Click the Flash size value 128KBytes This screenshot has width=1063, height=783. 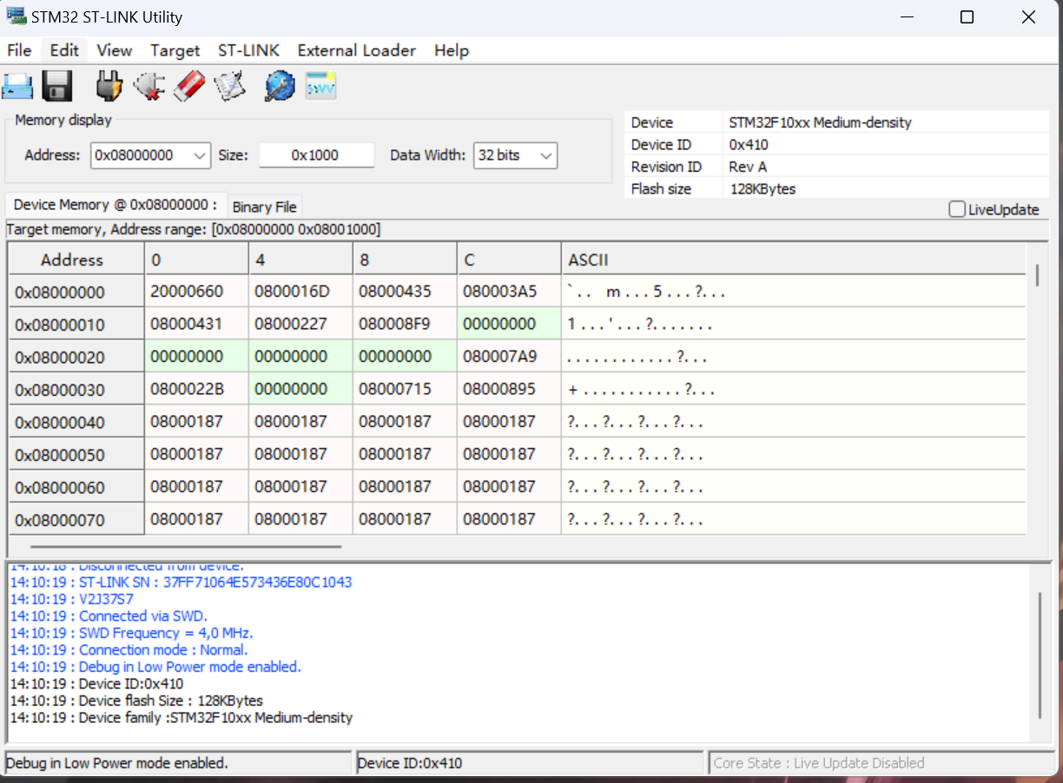762,188
